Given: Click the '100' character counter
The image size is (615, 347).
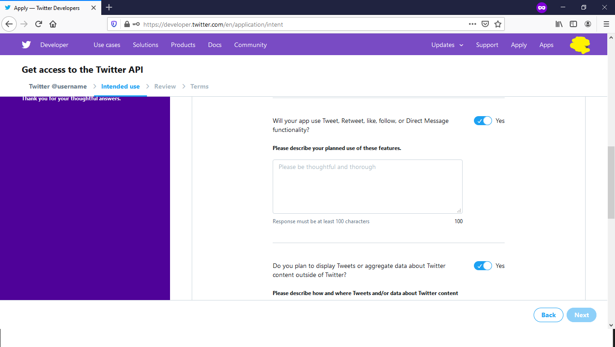Looking at the screenshot, I should pyautogui.click(x=459, y=221).
